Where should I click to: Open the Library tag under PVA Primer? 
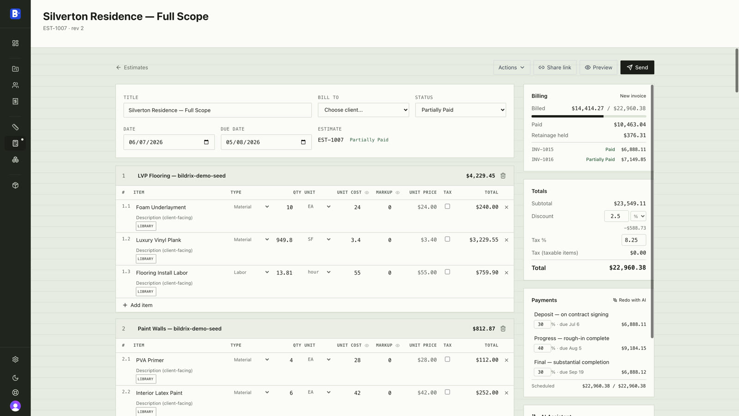click(146, 379)
